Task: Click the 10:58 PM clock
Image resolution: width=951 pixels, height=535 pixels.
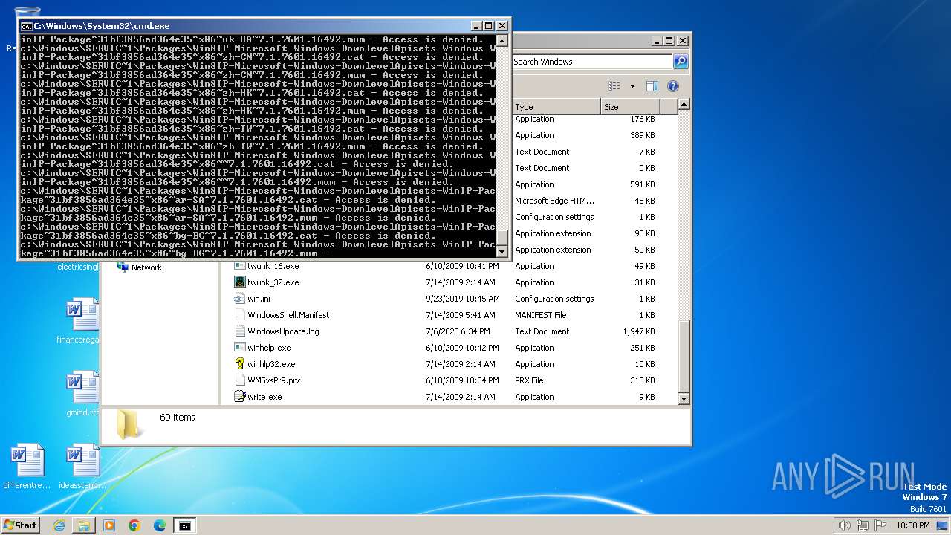Action: (x=912, y=525)
